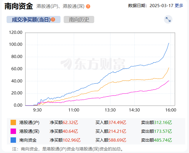This screenshot has height=153, width=189.
Task: Click the blue line's peak near 16:00
Action: 169,43
